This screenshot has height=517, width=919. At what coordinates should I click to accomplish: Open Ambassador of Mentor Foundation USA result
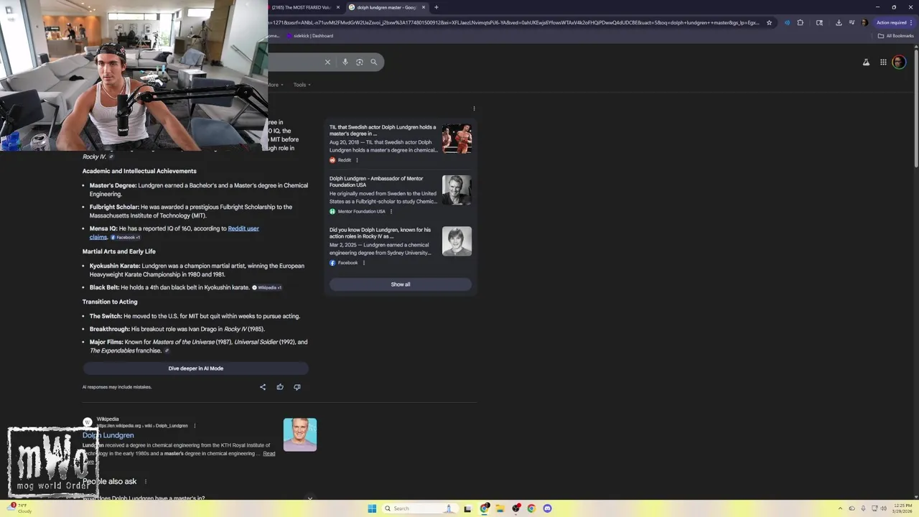(376, 182)
